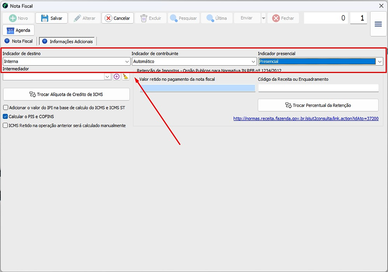Viewport: 388px width, 272px height.
Task: Close the Nota Fiscal window
Action: 381,6
